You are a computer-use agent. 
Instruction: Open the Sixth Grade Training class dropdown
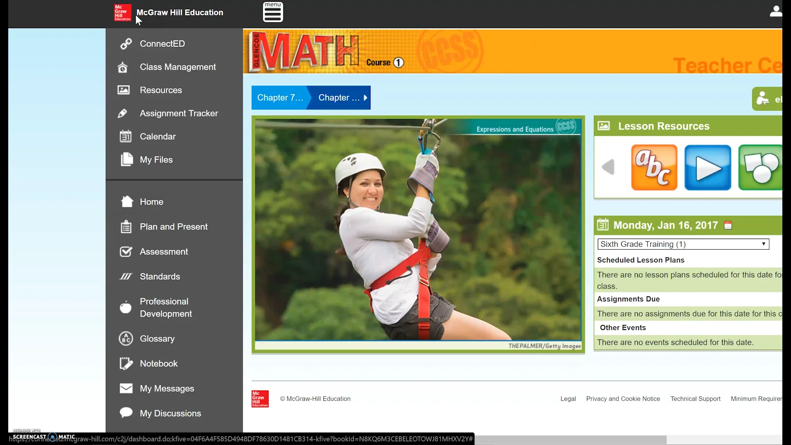683,244
